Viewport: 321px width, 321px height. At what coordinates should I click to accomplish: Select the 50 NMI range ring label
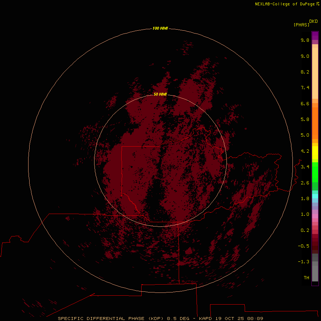click(160, 94)
